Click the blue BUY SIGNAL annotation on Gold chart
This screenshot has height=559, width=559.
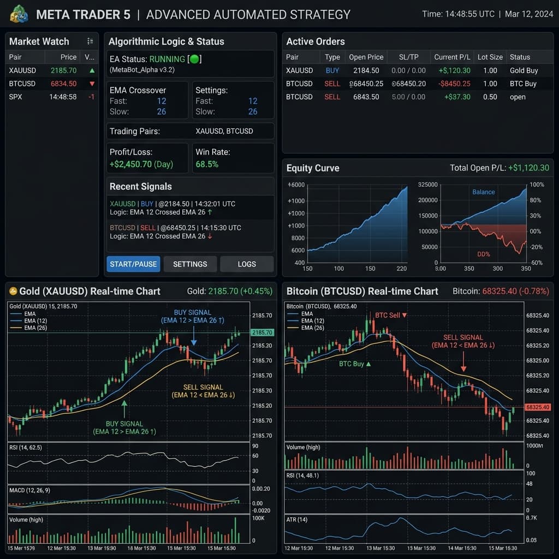tap(193, 316)
